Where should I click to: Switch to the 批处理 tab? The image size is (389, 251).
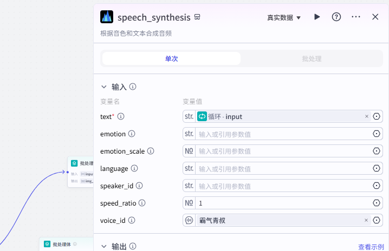[312, 58]
